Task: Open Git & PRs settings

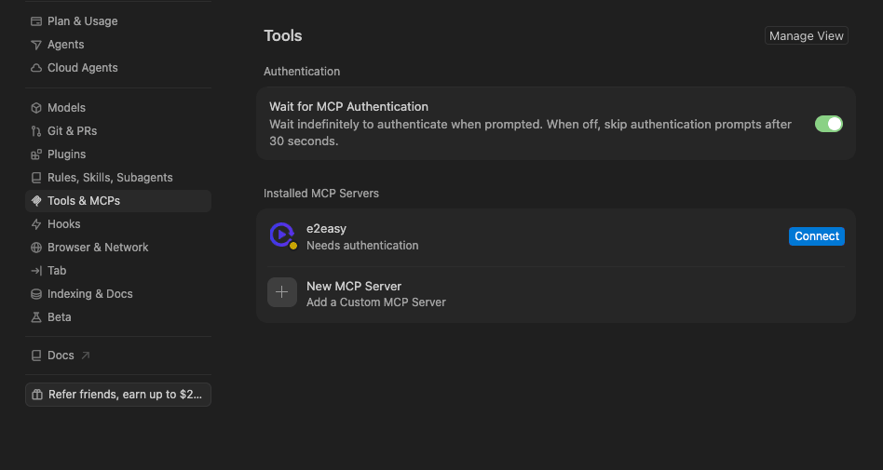Action: [118, 131]
